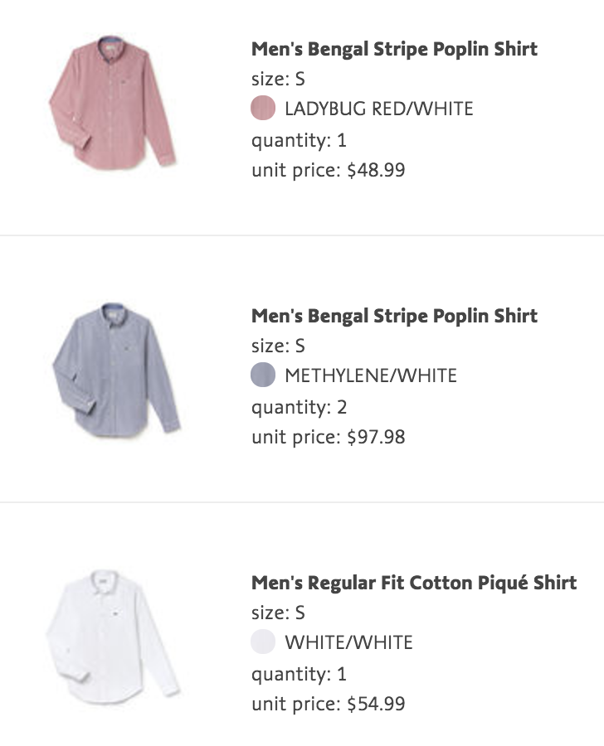604x746 pixels.
Task: Click the quantity line of the red shirt
Action: coord(299,140)
